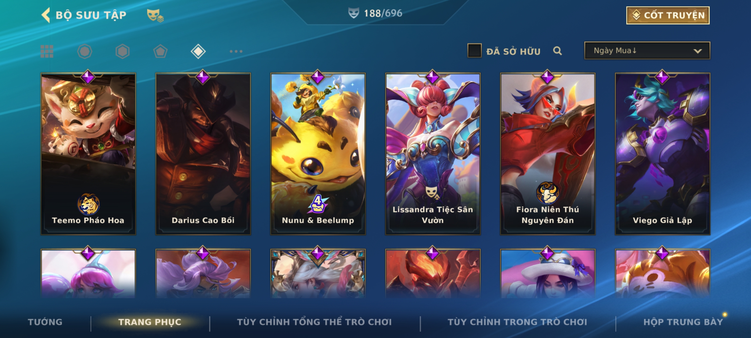Select the hexagon rarity filter icon
Viewport: 751px width, 338px height.
(122, 51)
